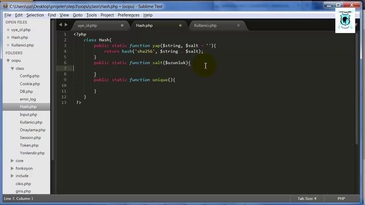Open Kullanici.php in class folder tree
This screenshot has width=365, height=205.
[31, 122]
